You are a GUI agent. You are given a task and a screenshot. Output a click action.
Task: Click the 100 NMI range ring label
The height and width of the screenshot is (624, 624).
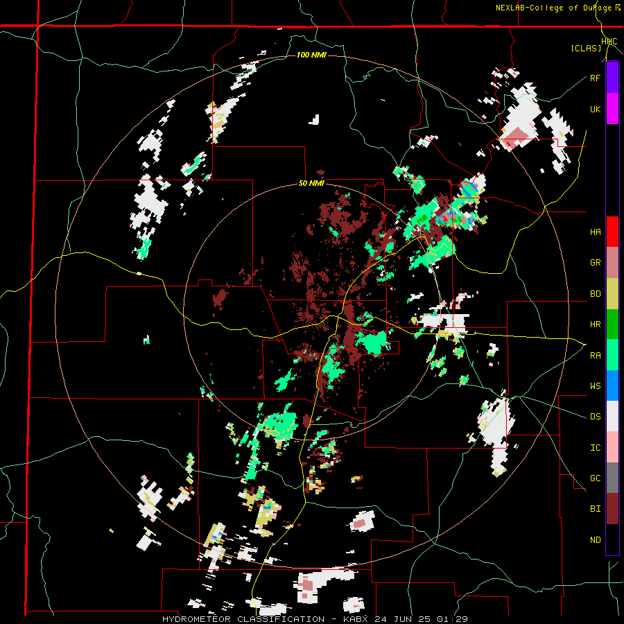(311, 55)
